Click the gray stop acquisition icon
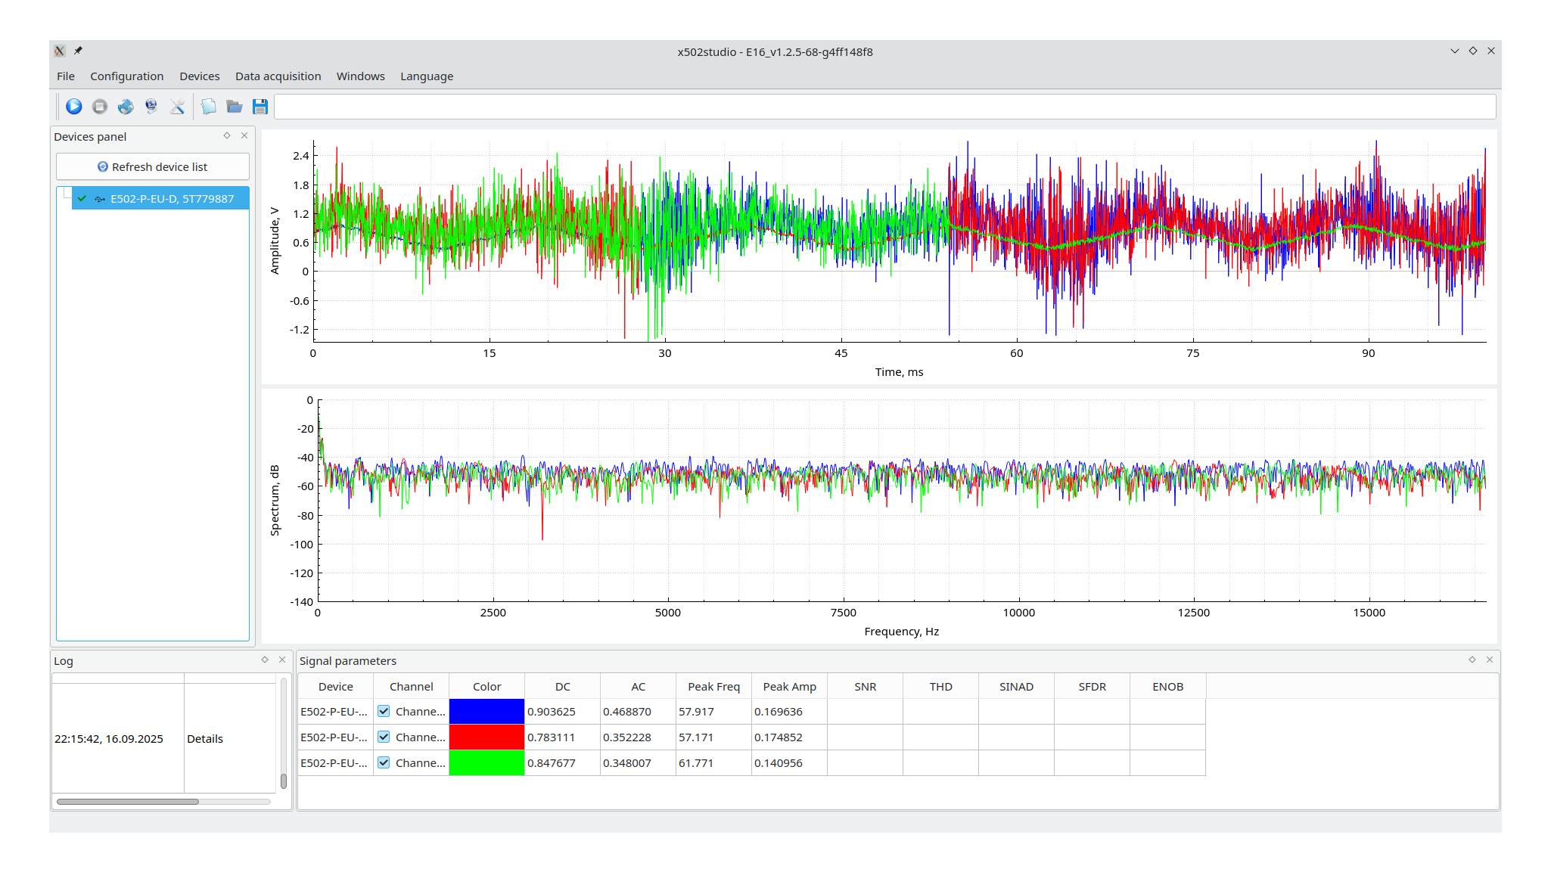1551x891 pixels. (x=99, y=107)
